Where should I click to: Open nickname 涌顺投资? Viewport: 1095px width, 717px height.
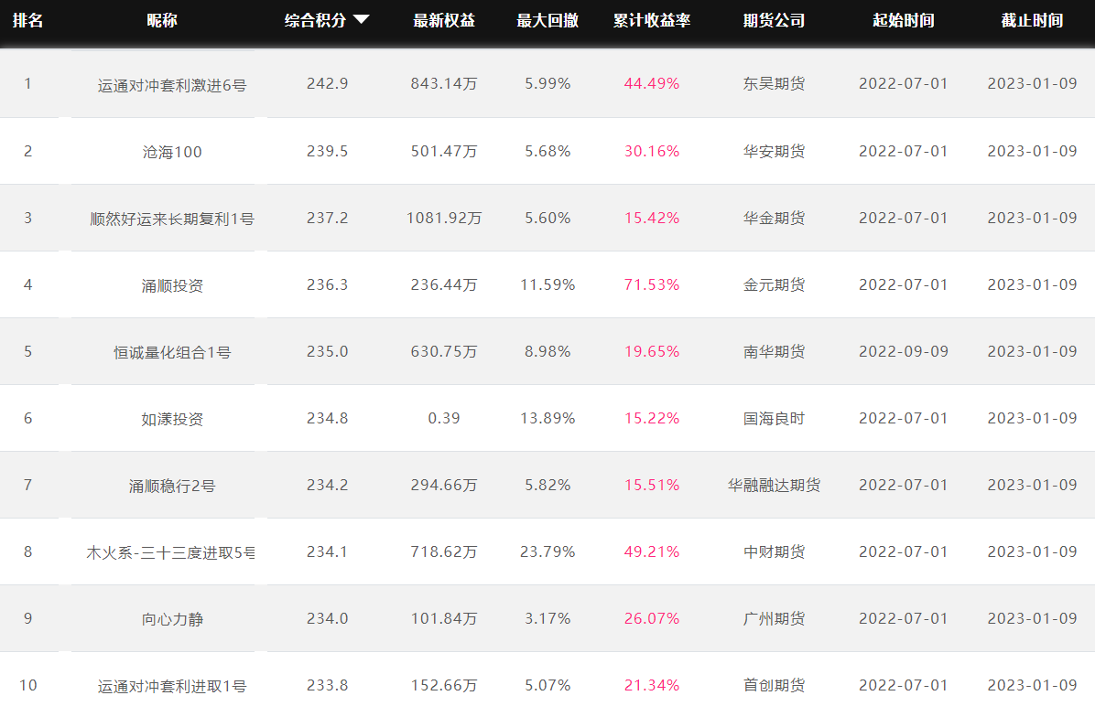point(172,286)
